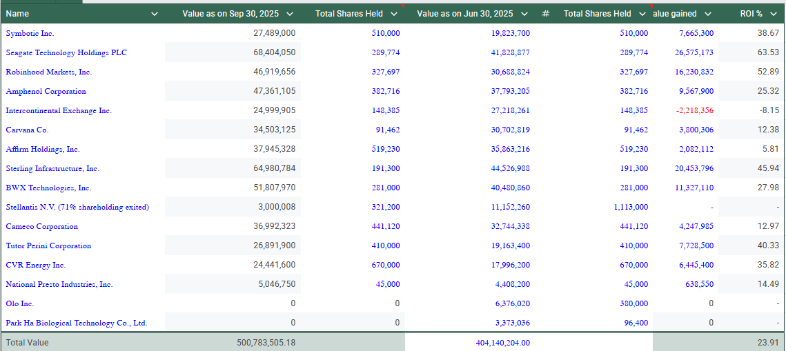Open the Seagate Technology Holdings PLC link

66,52
